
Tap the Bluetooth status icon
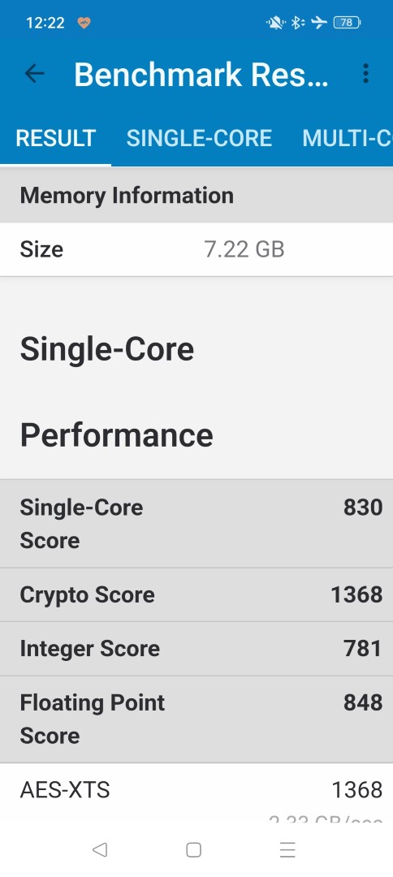[297, 23]
